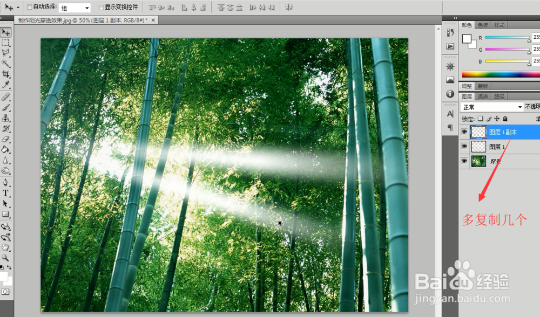Screen dimensions: 540x317
Task: Open the 组 auto-select dropdown
Action: point(75,8)
